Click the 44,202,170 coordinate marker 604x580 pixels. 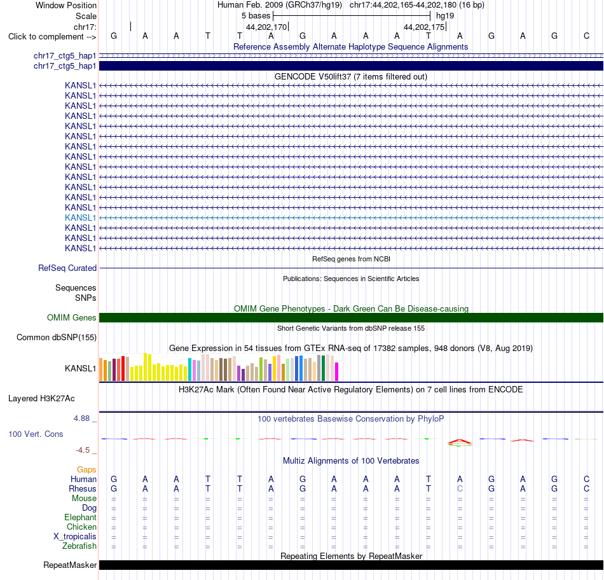tap(266, 27)
